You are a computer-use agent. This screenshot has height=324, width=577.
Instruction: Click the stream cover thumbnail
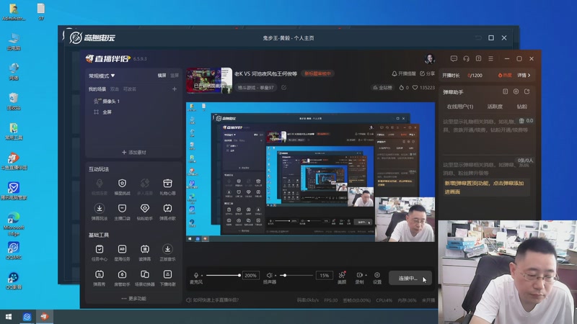[x=209, y=80]
